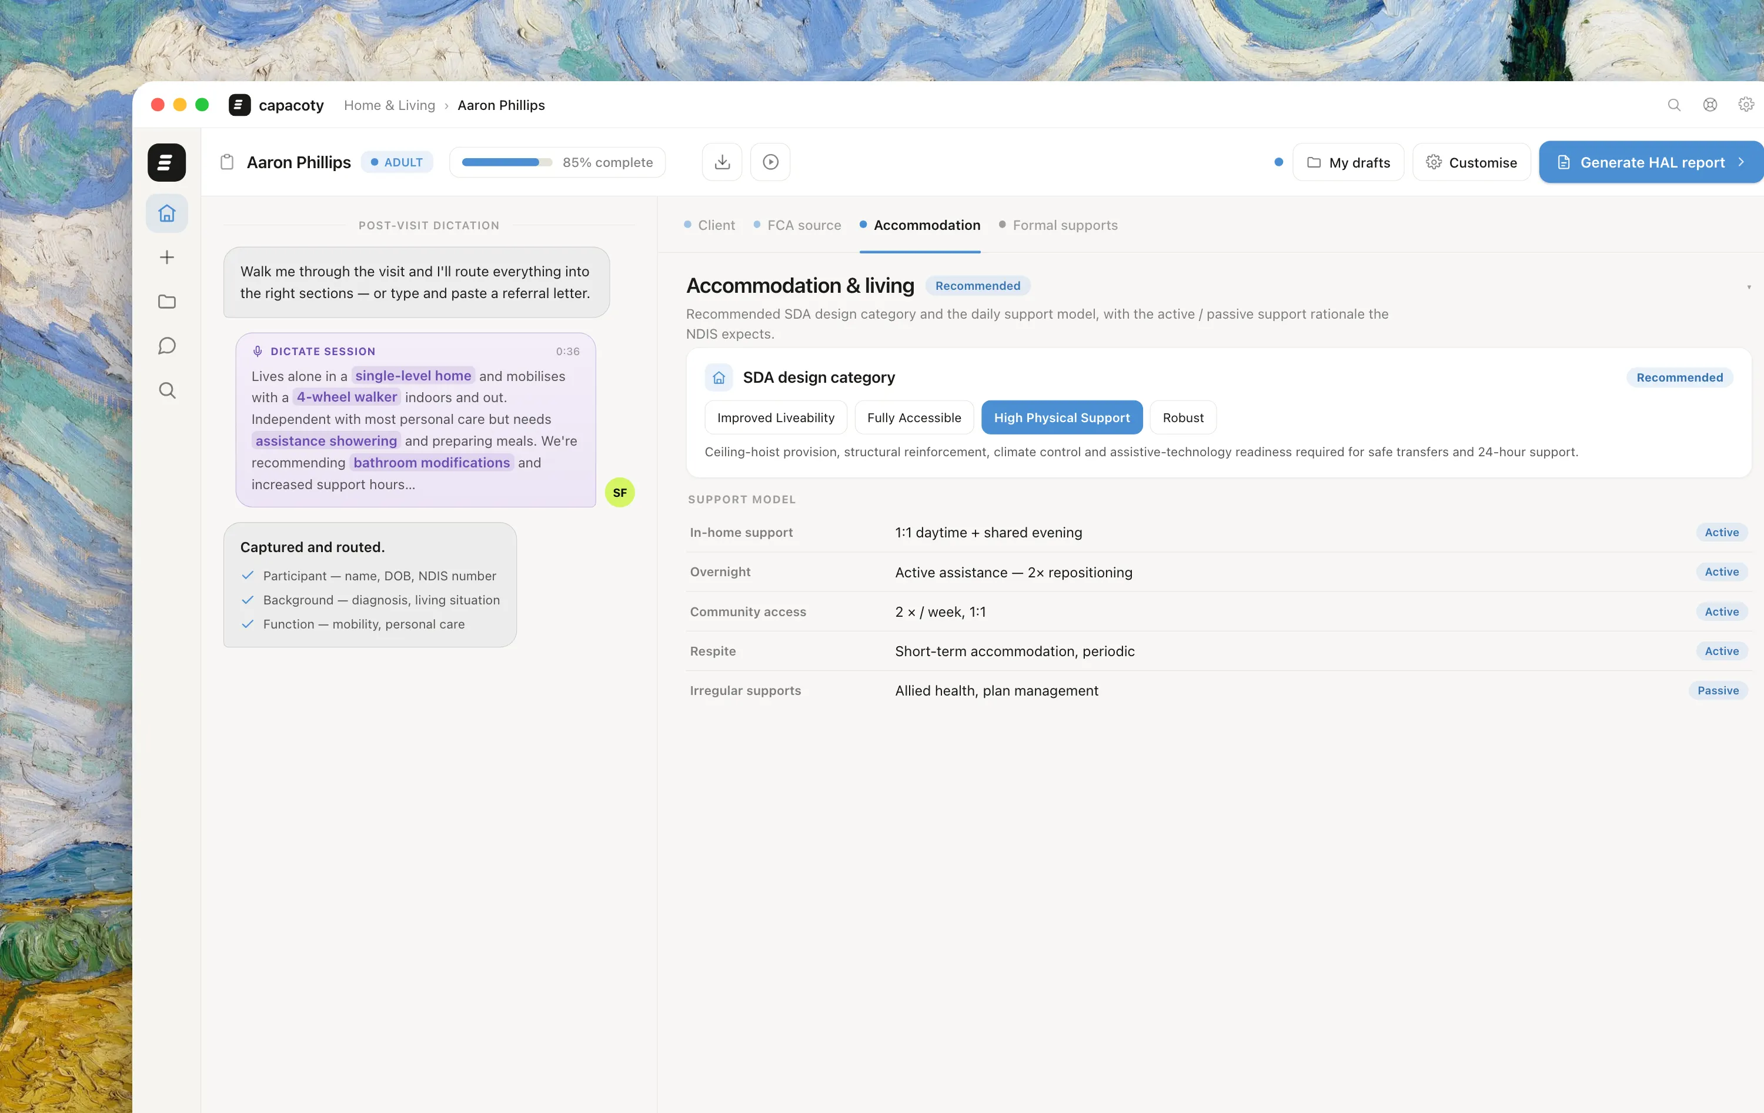Click the 'Walk me through the visit' prompt
This screenshot has width=1764, height=1113.
(416, 282)
